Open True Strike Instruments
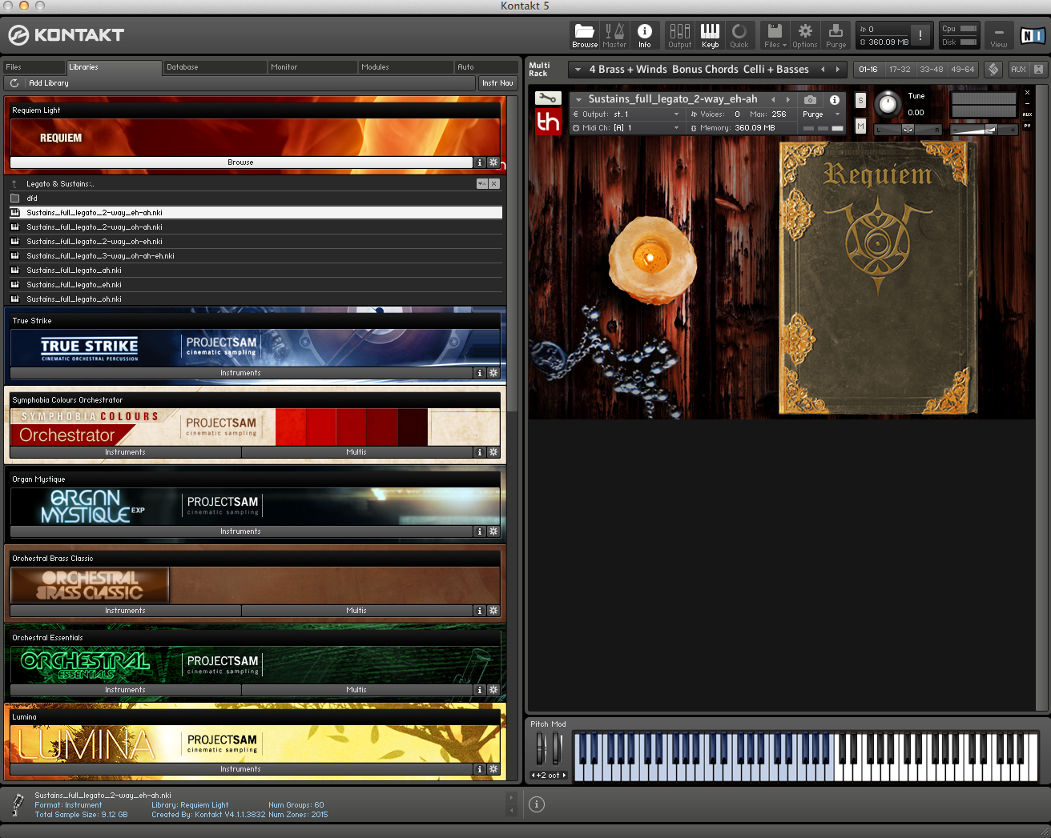Image resolution: width=1051 pixels, height=838 pixels. pos(240,373)
